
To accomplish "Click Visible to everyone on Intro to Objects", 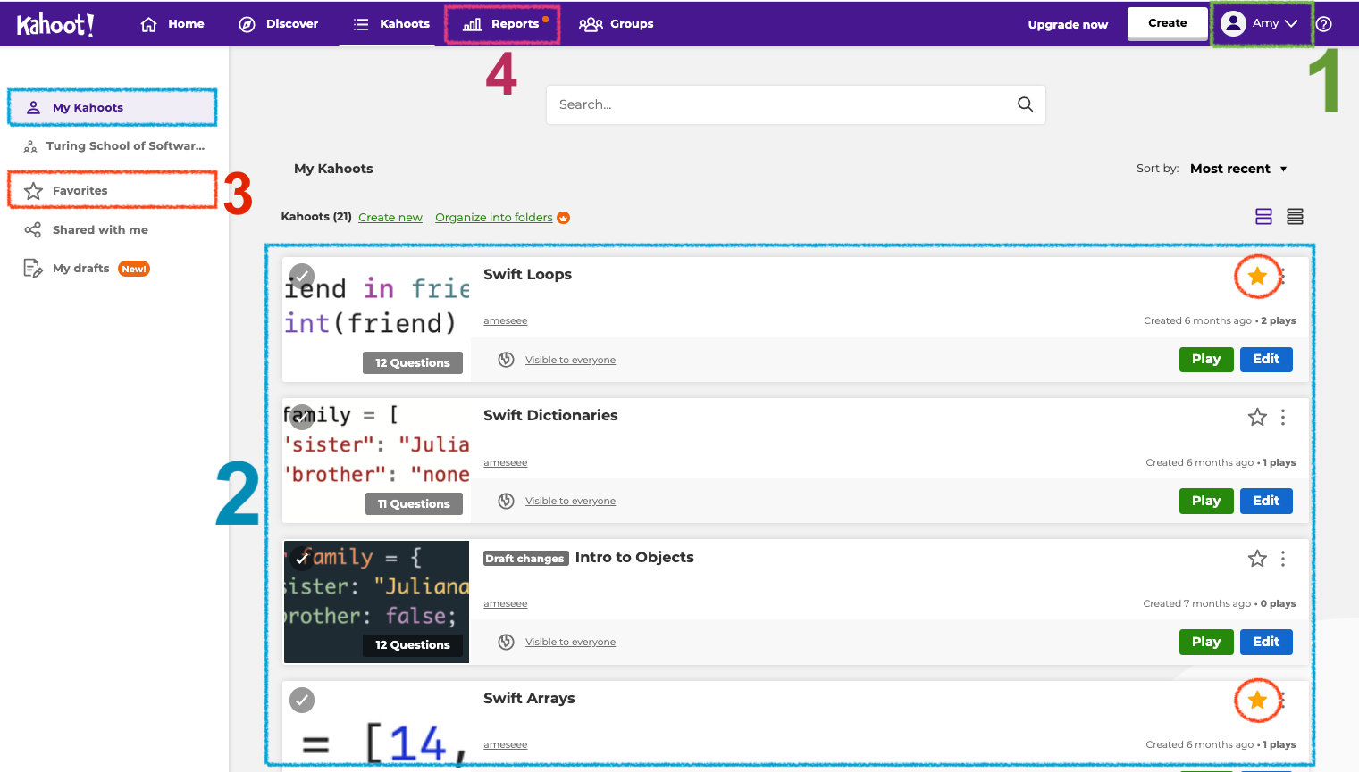I will (570, 643).
